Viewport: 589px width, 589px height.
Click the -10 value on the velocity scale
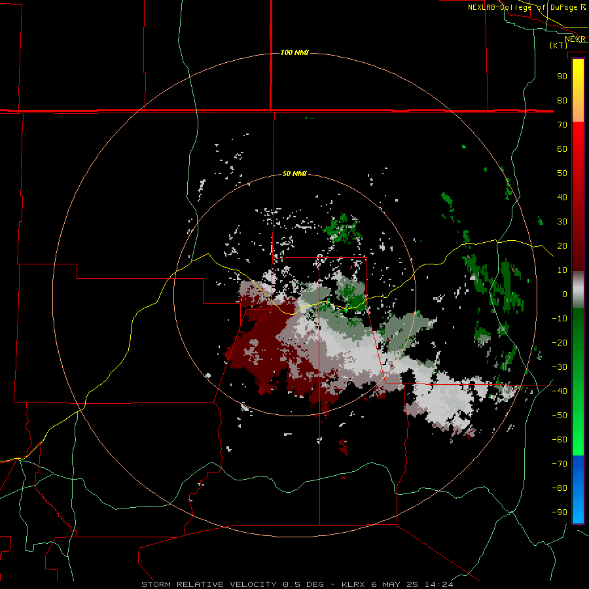[x=560, y=319]
